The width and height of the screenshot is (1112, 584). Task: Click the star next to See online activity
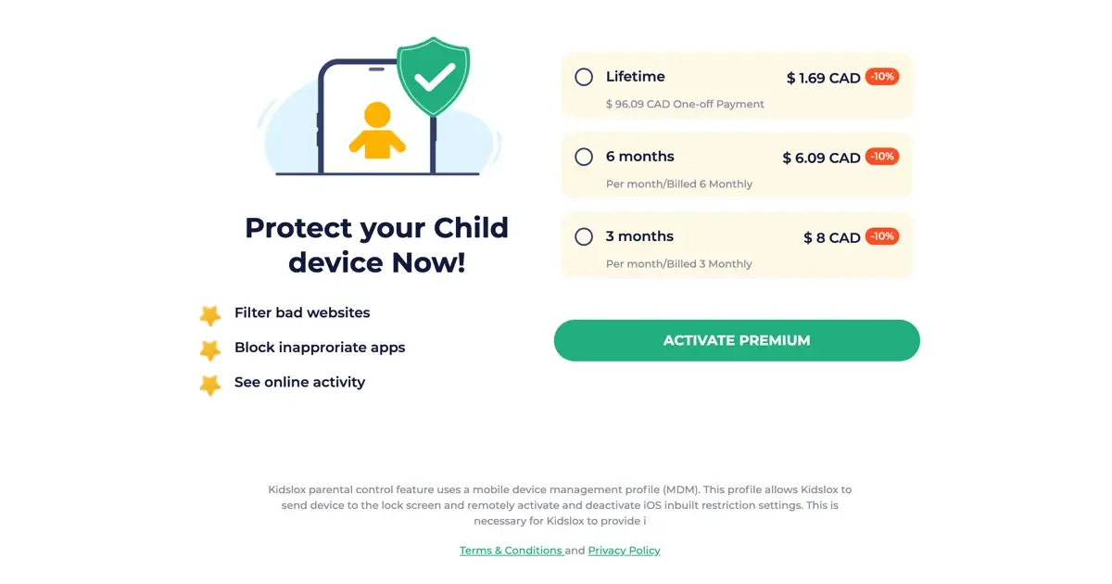[x=210, y=384]
